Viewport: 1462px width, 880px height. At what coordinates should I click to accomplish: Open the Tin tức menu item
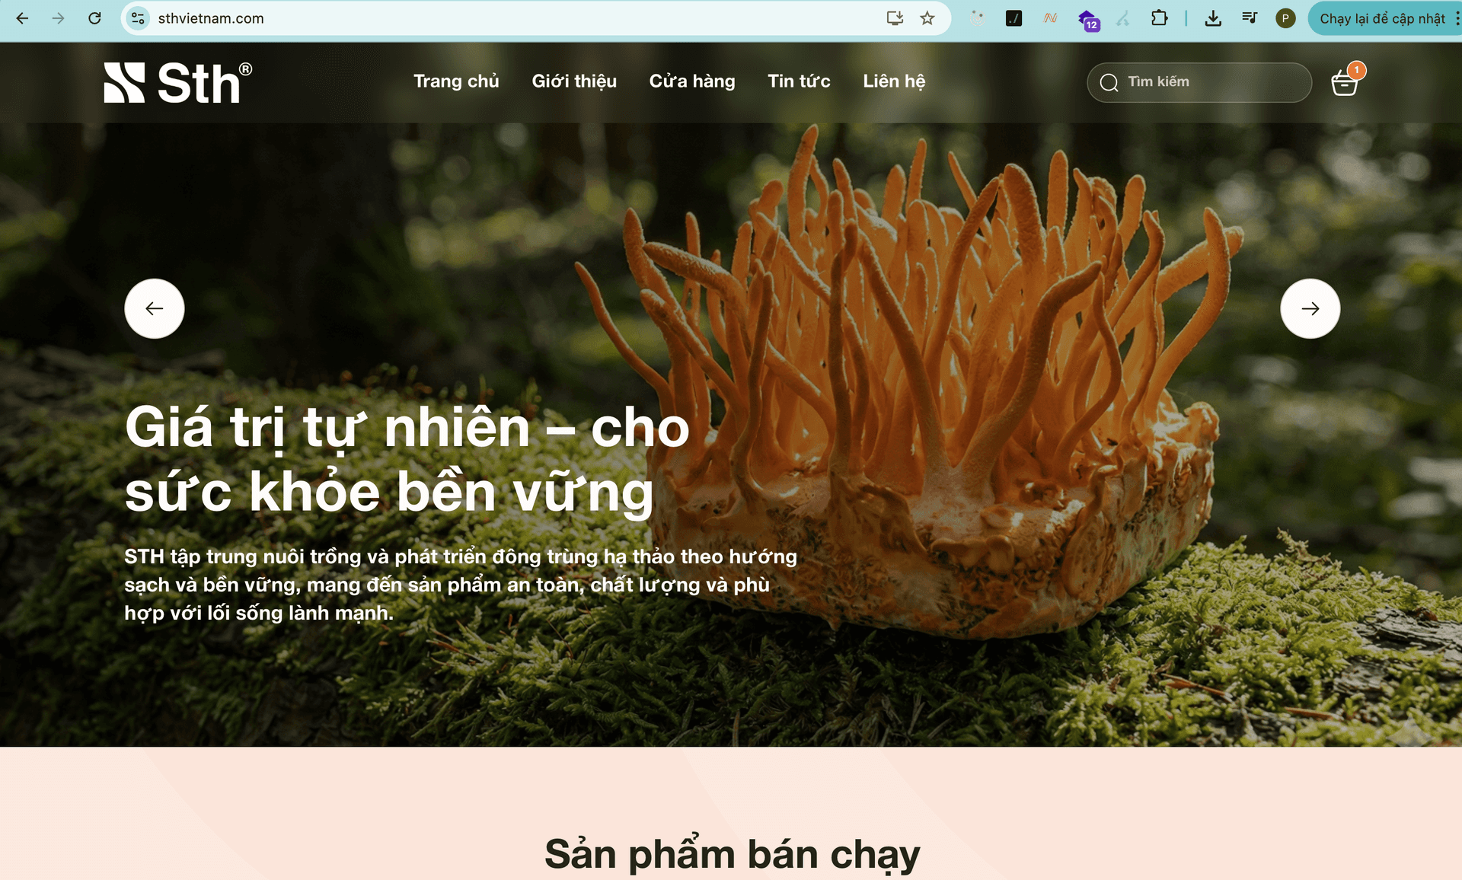(x=799, y=81)
